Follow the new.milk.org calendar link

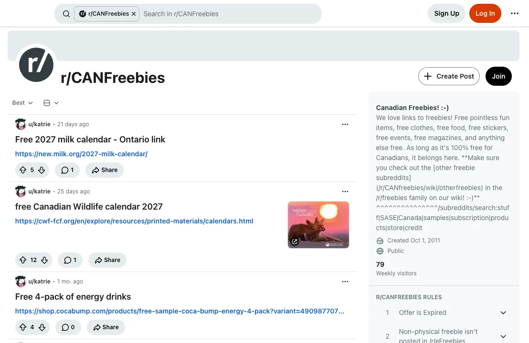[81, 154]
